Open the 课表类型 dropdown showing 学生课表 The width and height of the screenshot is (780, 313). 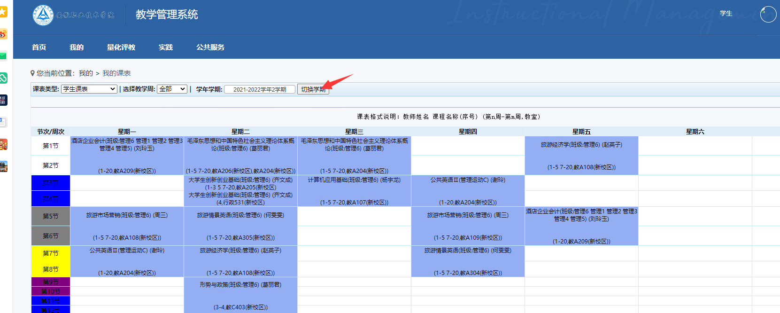(89, 89)
